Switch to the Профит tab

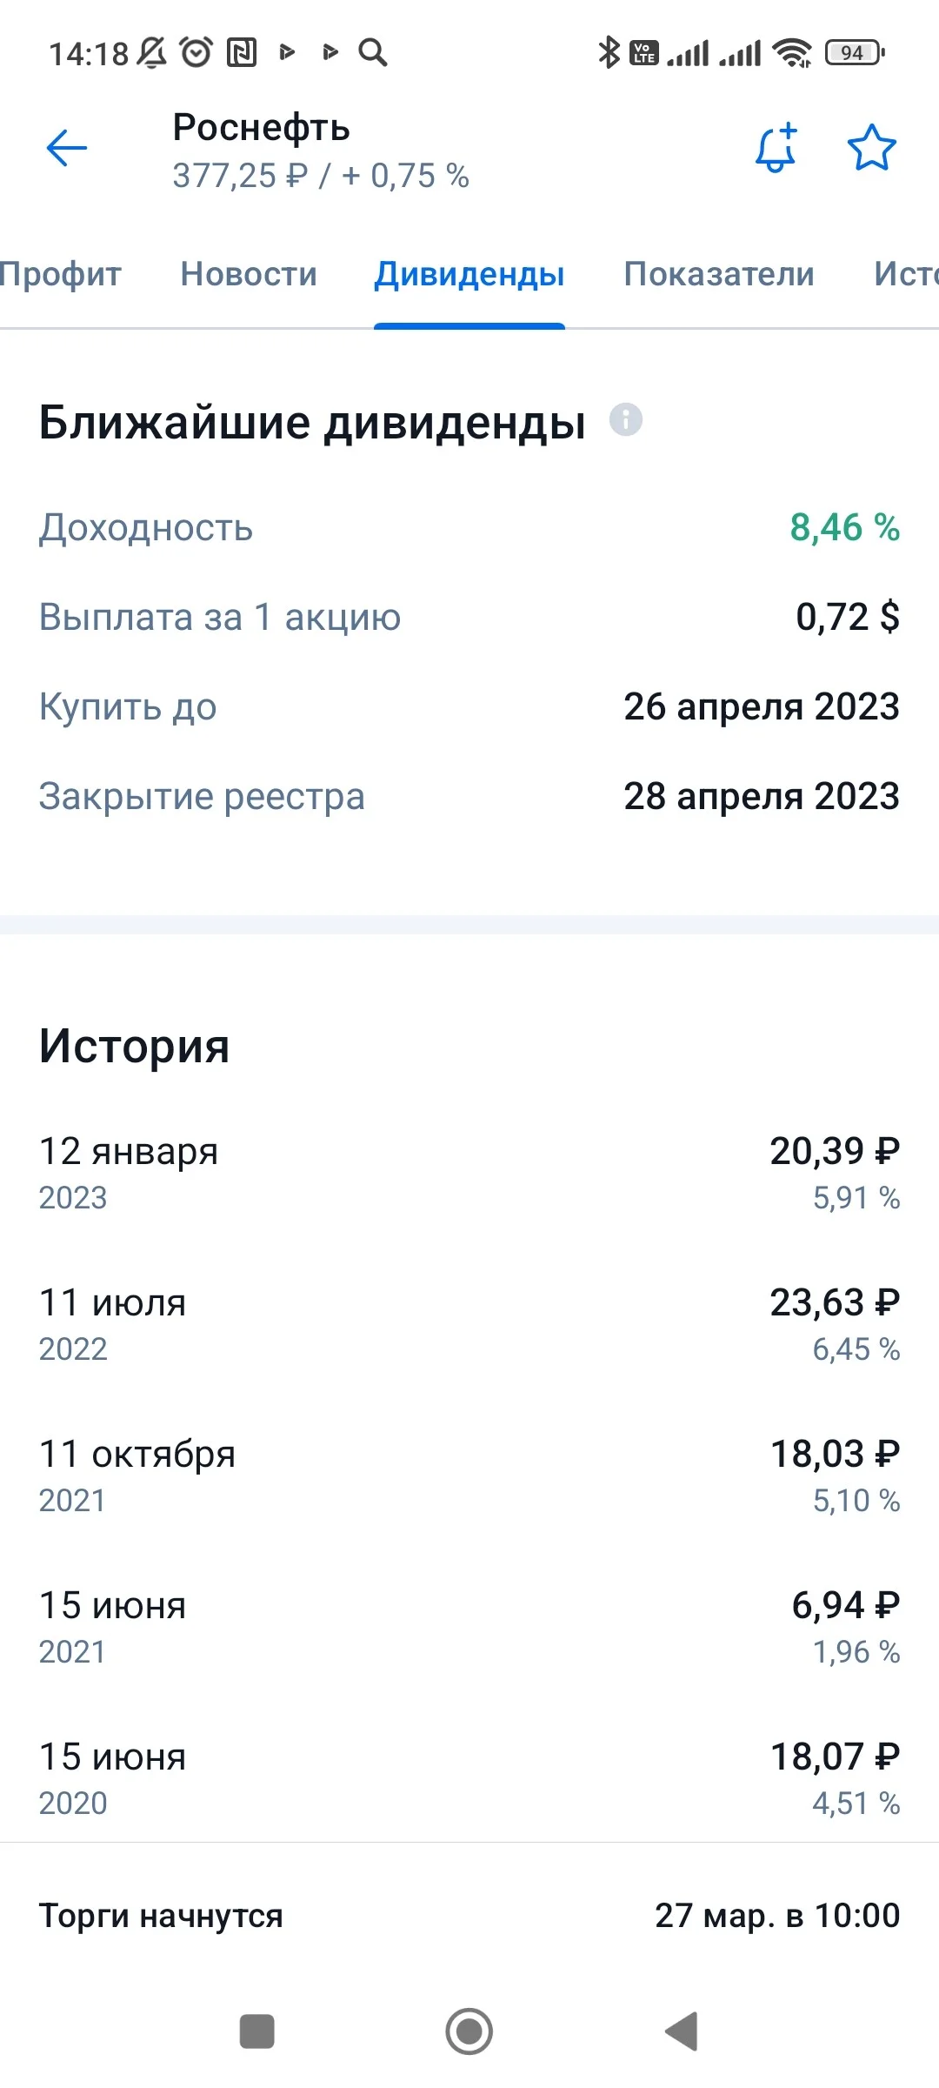click(x=61, y=274)
